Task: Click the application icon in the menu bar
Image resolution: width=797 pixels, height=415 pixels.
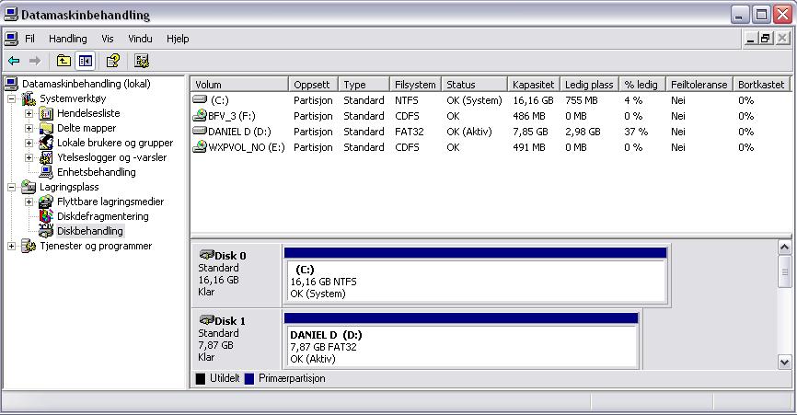Action: (11, 39)
